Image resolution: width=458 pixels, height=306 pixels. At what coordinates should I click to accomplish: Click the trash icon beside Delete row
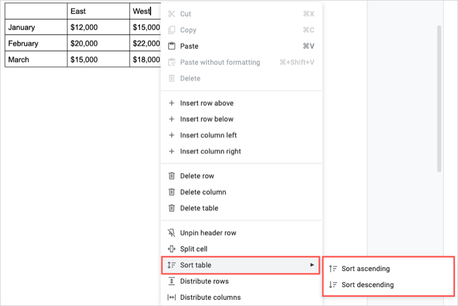pos(172,176)
